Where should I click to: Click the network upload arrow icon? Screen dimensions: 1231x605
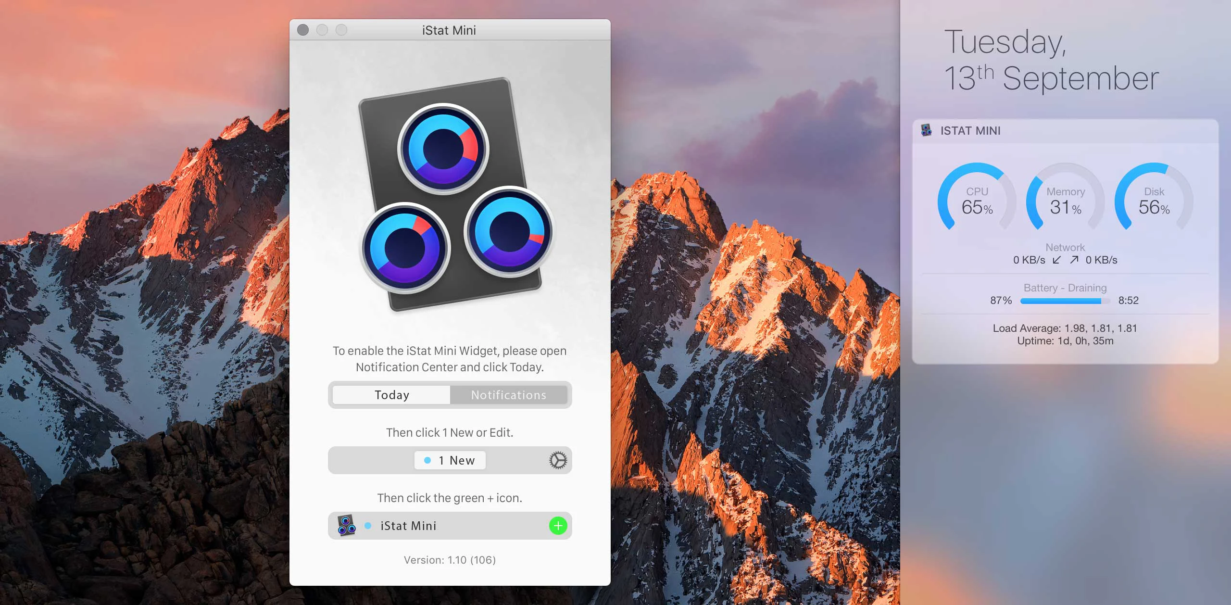pos(1074,260)
